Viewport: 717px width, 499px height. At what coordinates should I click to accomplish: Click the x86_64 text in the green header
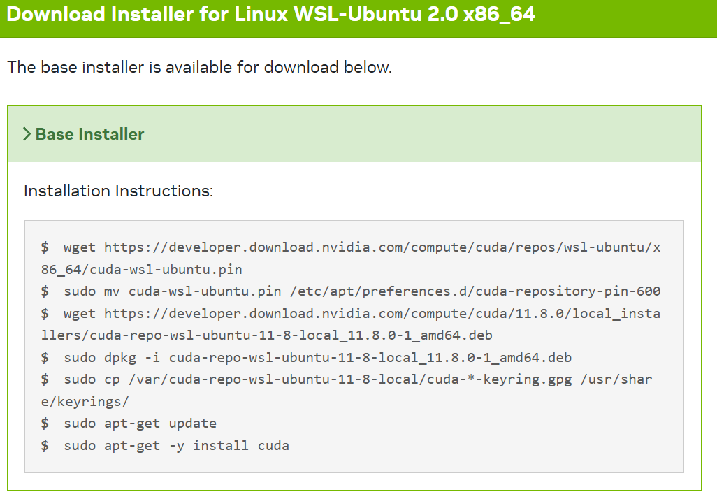[499, 14]
